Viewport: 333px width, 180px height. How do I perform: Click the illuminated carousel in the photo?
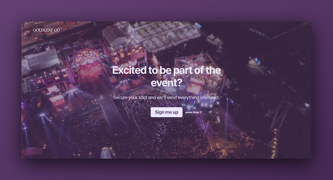(87, 61)
